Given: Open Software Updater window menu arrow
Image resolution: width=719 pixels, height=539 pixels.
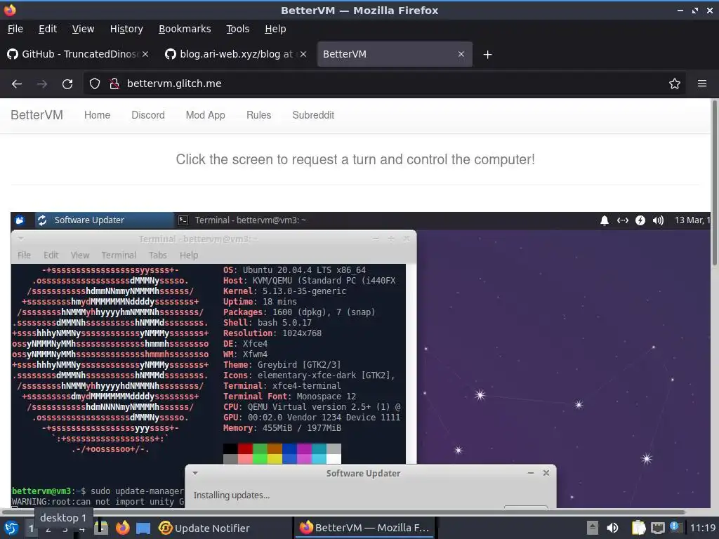Looking at the screenshot, I should click(195, 473).
